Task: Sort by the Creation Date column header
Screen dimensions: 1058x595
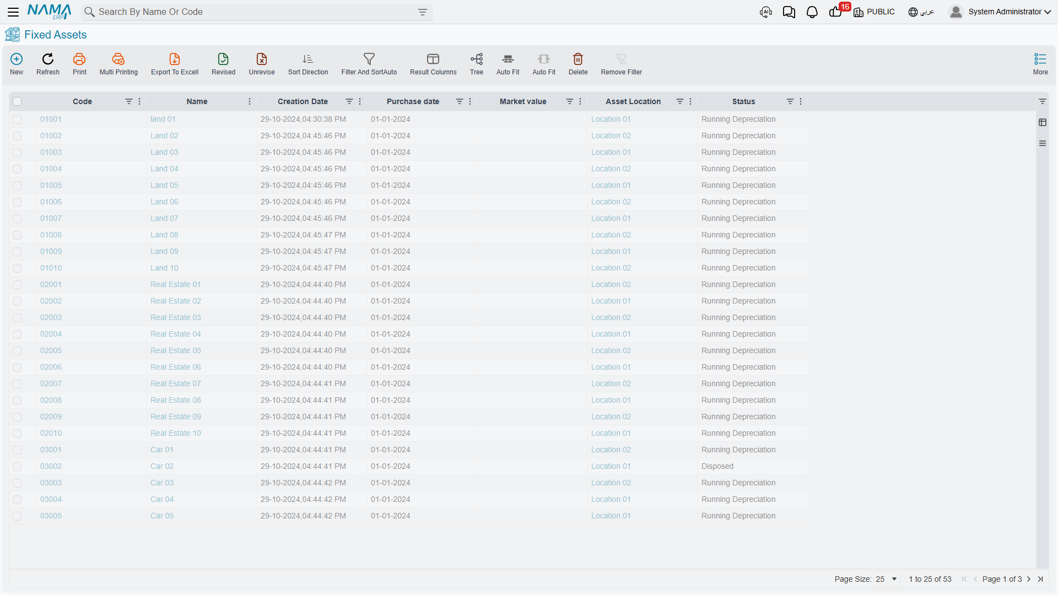Action: coord(303,101)
